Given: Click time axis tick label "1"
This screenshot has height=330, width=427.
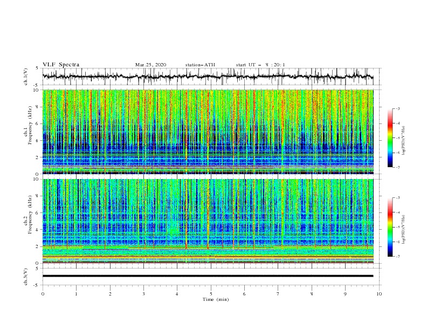Looking at the screenshot, I should [x=76, y=294].
